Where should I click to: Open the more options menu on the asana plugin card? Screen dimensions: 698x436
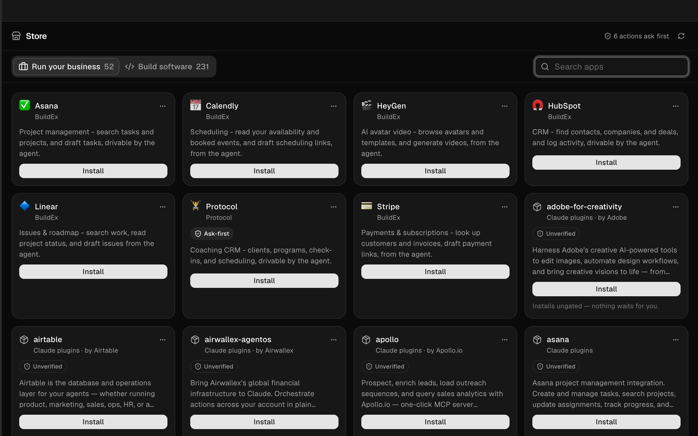pyautogui.click(x=676, y=340)
